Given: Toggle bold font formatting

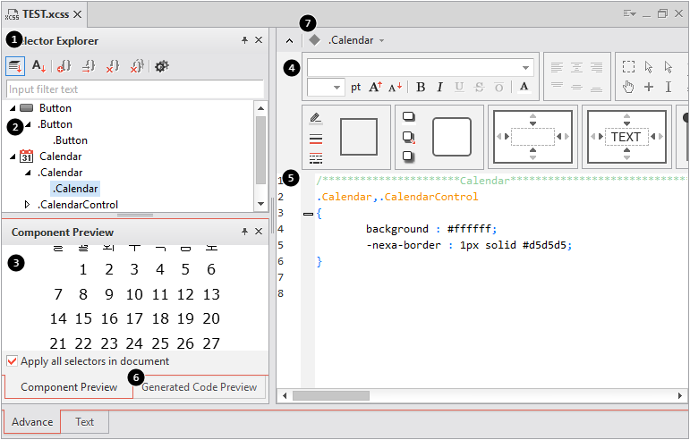Looking at the screenshot, I should [x=420, y=87].
